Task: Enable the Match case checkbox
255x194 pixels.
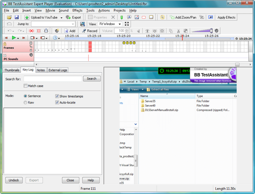Action: (x=25, y=86)
